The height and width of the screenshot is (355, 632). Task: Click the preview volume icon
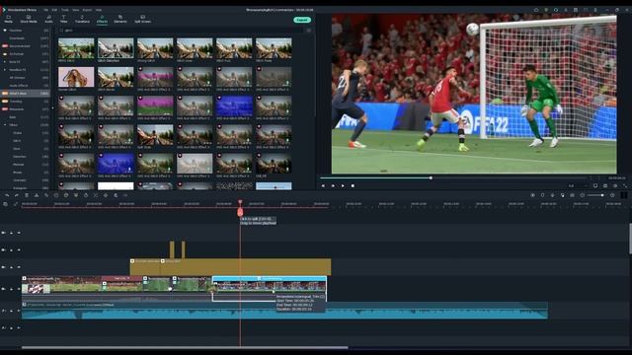coord(614,186)
